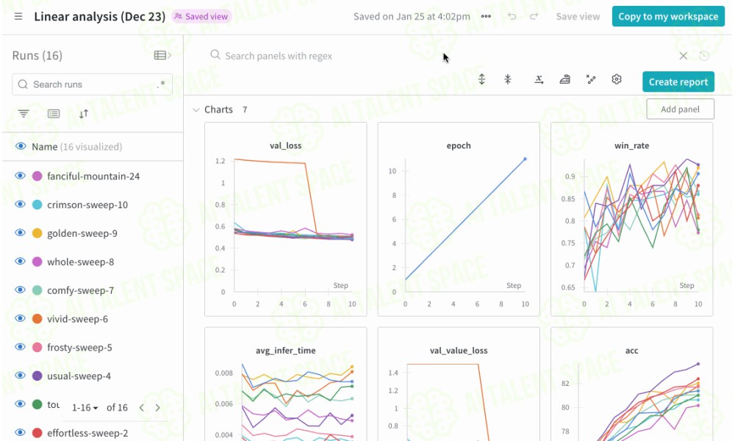Click the fanciful-mountain-24 color dot
Viewport: 735px width, 441px height.
[37, 176]
